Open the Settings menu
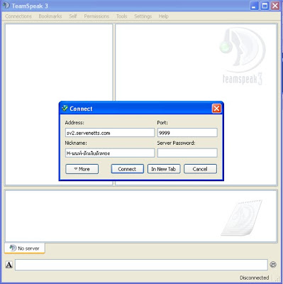 tap(143, 16)
